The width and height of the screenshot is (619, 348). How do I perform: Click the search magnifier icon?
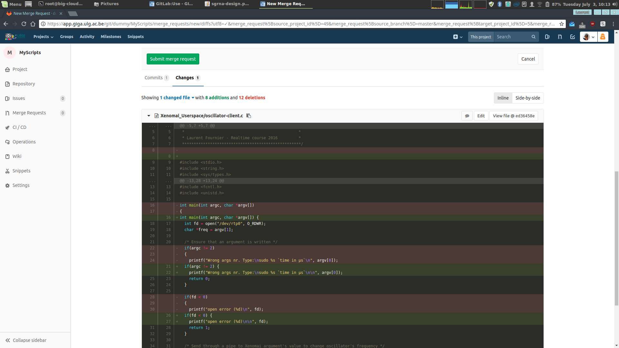(x=534, y=37)
